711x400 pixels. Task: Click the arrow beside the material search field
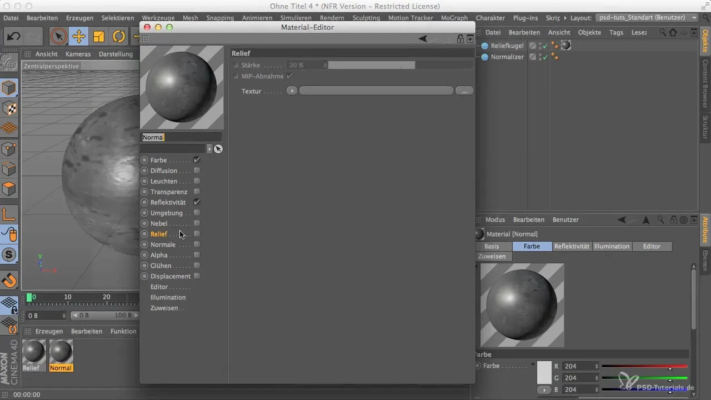pyautogui.click(x=209, y=149)
